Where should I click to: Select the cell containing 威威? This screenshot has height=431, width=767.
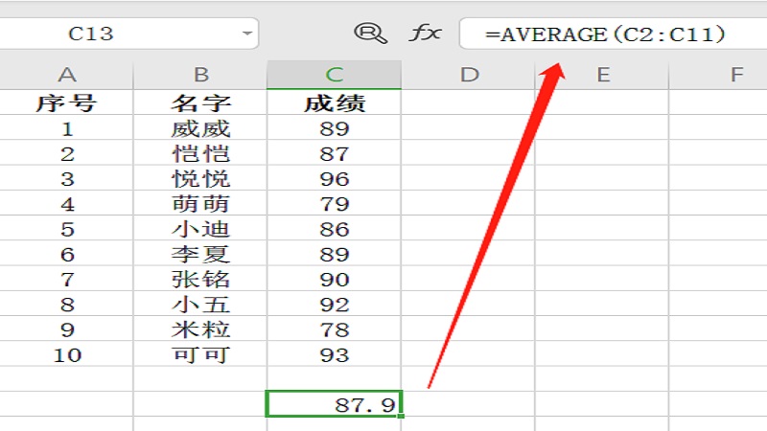[200, 128]
